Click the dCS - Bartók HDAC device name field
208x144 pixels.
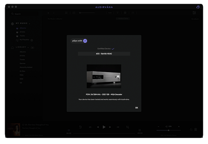(104, 54)
